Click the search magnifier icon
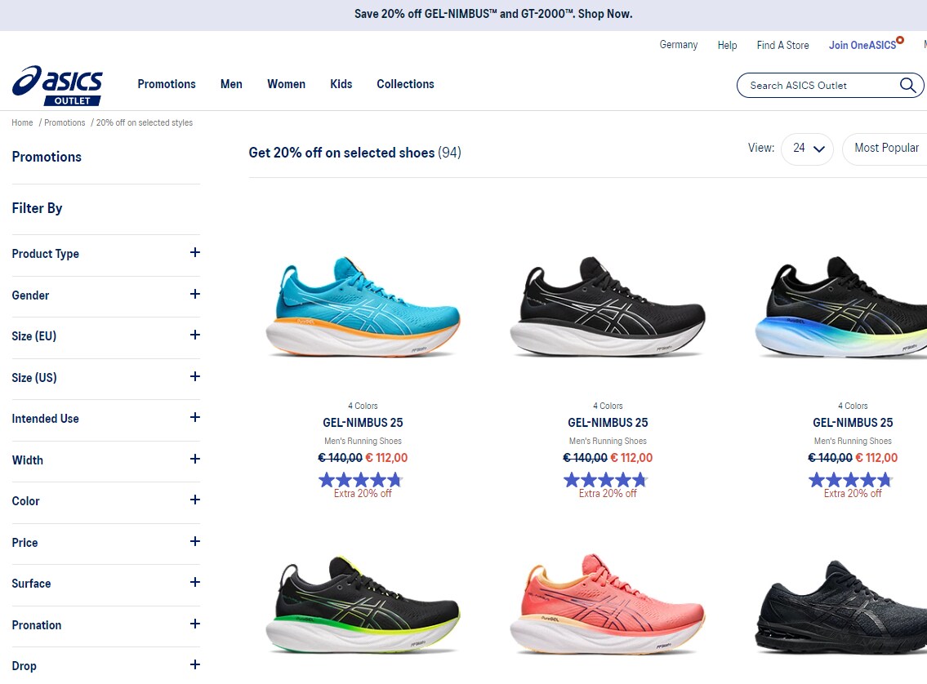Viewport: 927px width, 684px height. (907, 86)
